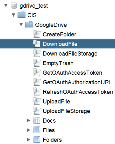Click the CreateFolder procedure icon

point(37,34)
